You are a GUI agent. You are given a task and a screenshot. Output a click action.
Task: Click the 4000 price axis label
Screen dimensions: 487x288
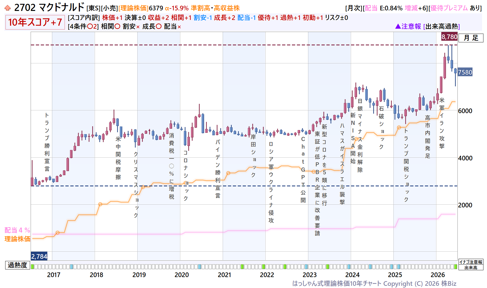click(x=465, y=158)
